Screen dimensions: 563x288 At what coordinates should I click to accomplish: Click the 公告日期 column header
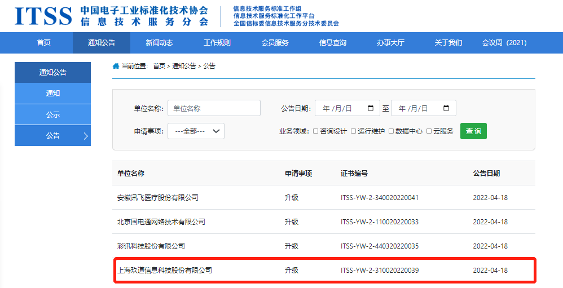click(486, 174)
